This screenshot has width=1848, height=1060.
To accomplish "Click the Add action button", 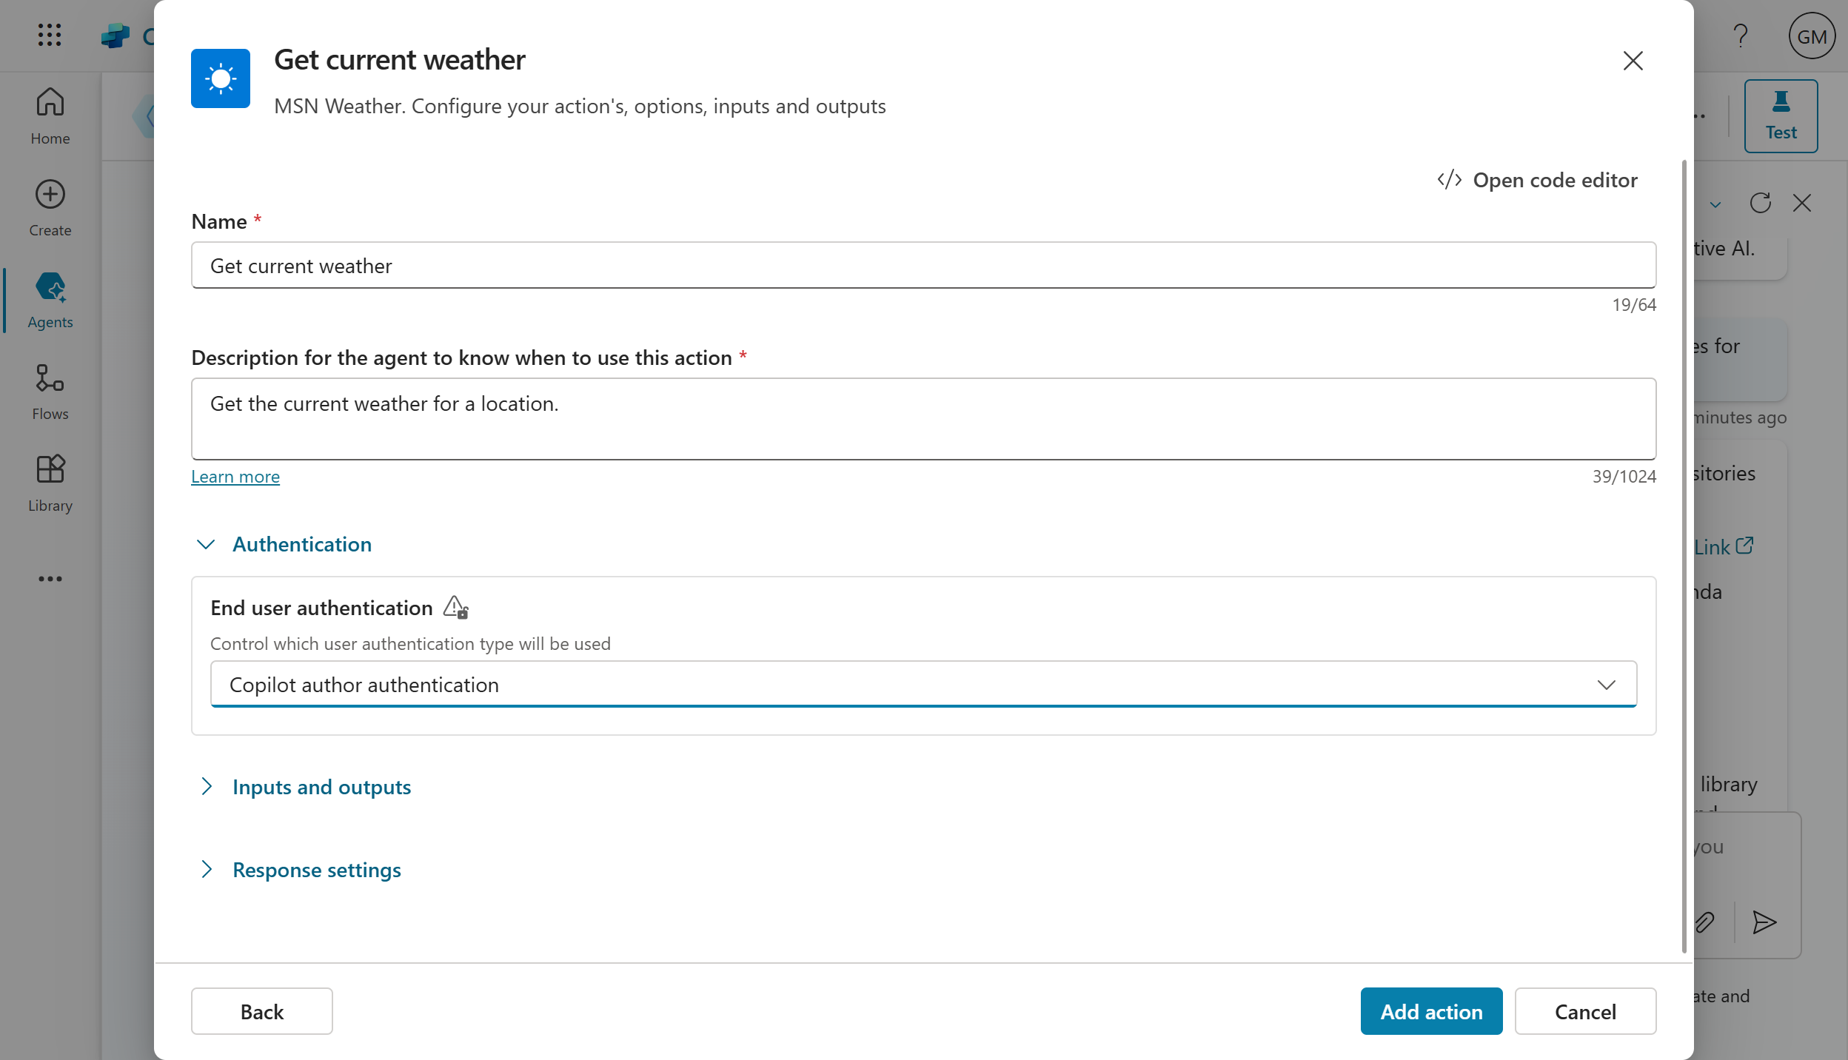I will [x=1431, y=1011].
